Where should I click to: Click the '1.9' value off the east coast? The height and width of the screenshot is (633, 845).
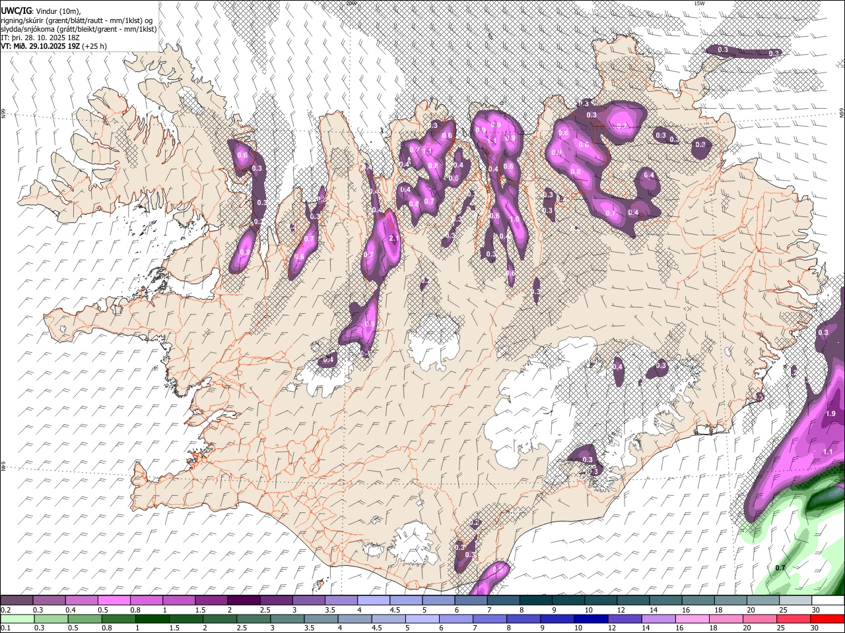[830, 413]
